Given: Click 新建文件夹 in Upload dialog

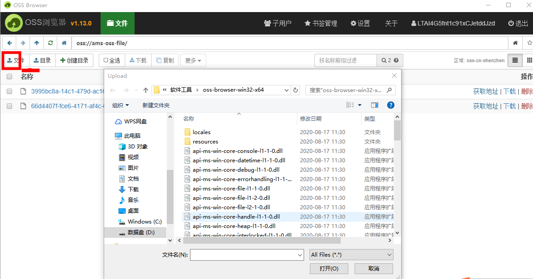Looking at the screenshot, I should pyautogui.click(x=156, y=106).
